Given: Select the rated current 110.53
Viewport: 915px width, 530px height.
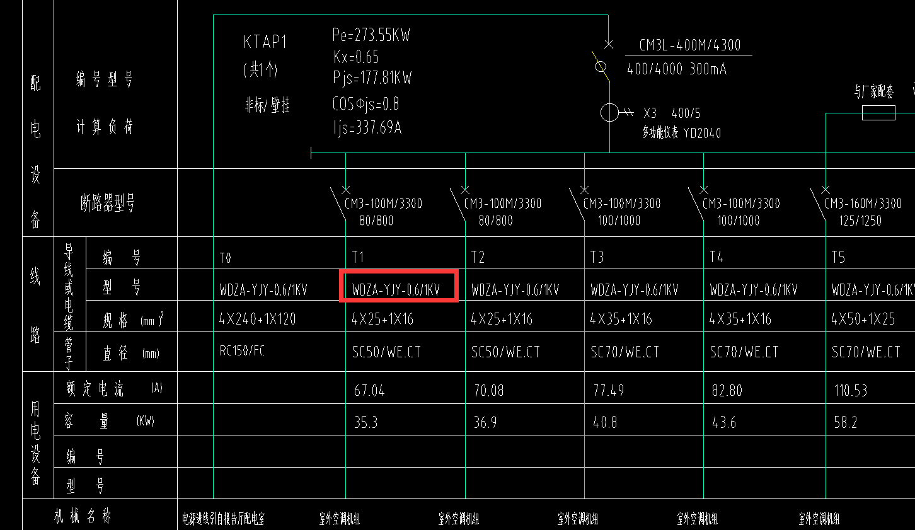Looking at the screenshot, I should click(x=851, y=391).
